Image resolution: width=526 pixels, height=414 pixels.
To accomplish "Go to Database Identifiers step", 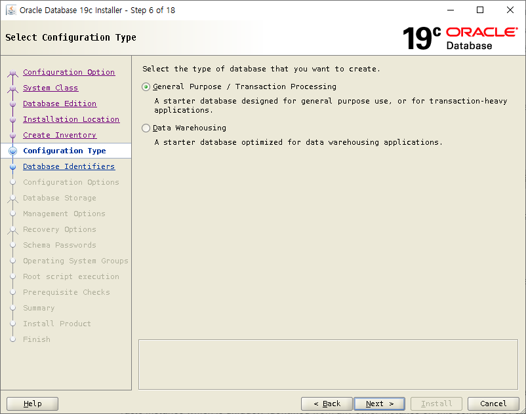I will [x=69, y=166].
